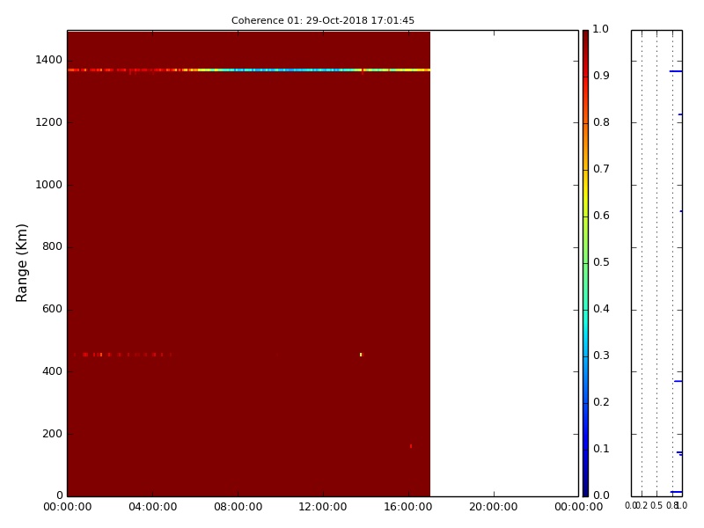Click the colorbar label 0.2
This screenshot has width=704, height=528.
(x=601, y=403)
